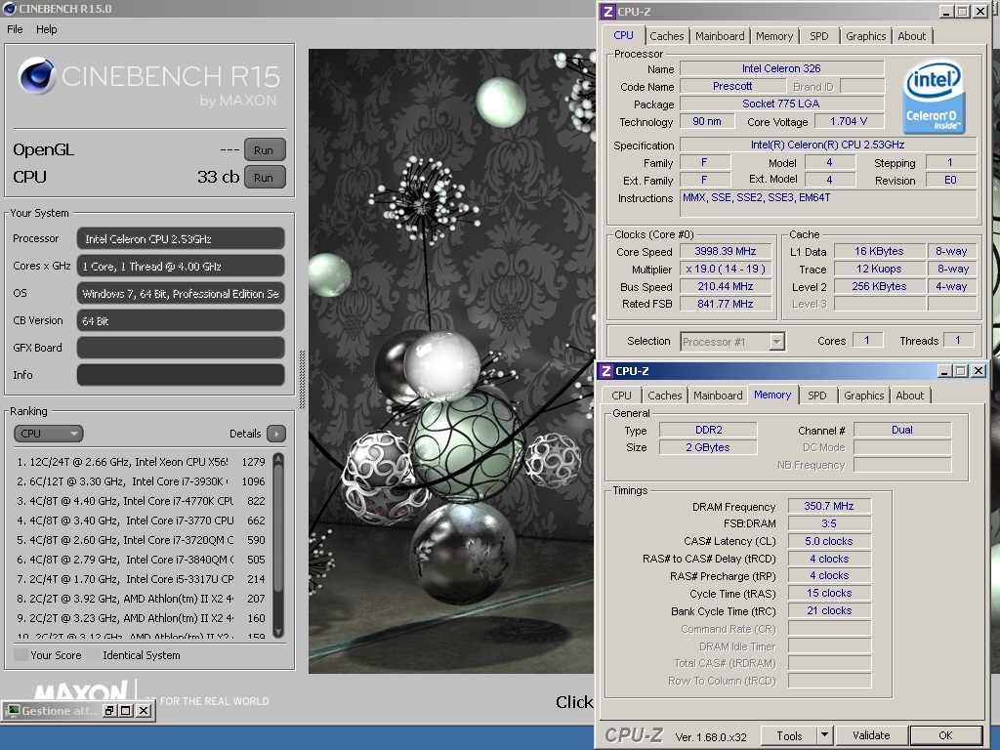Viewport: 1000px width, 750px height.
Task: Select Memory tab in lower CPU-Z window
Action: 772,395
